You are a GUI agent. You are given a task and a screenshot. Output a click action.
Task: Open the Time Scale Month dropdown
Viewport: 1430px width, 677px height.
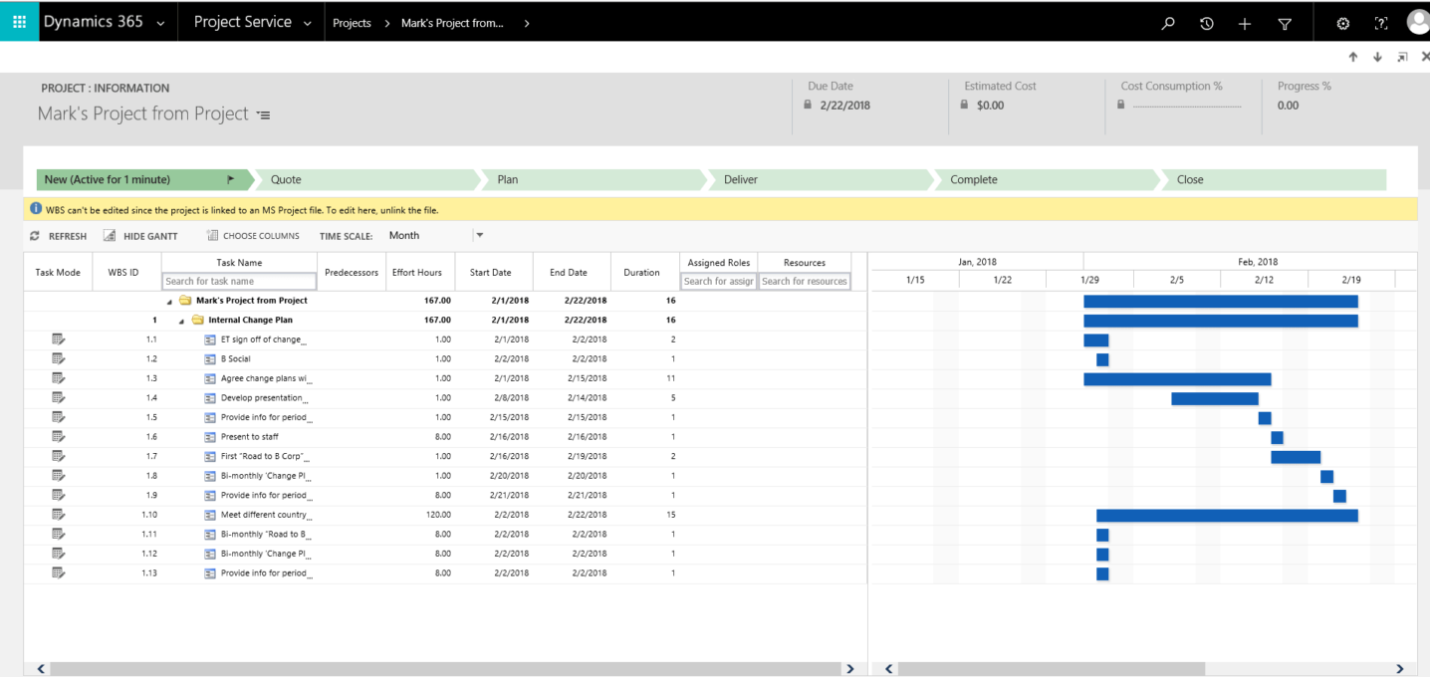pos(479,236)
